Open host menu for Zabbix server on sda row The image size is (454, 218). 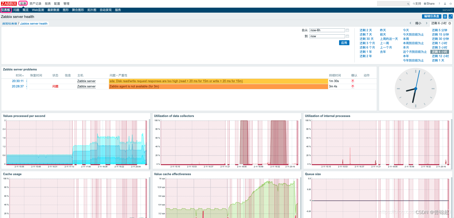(86, 81)
